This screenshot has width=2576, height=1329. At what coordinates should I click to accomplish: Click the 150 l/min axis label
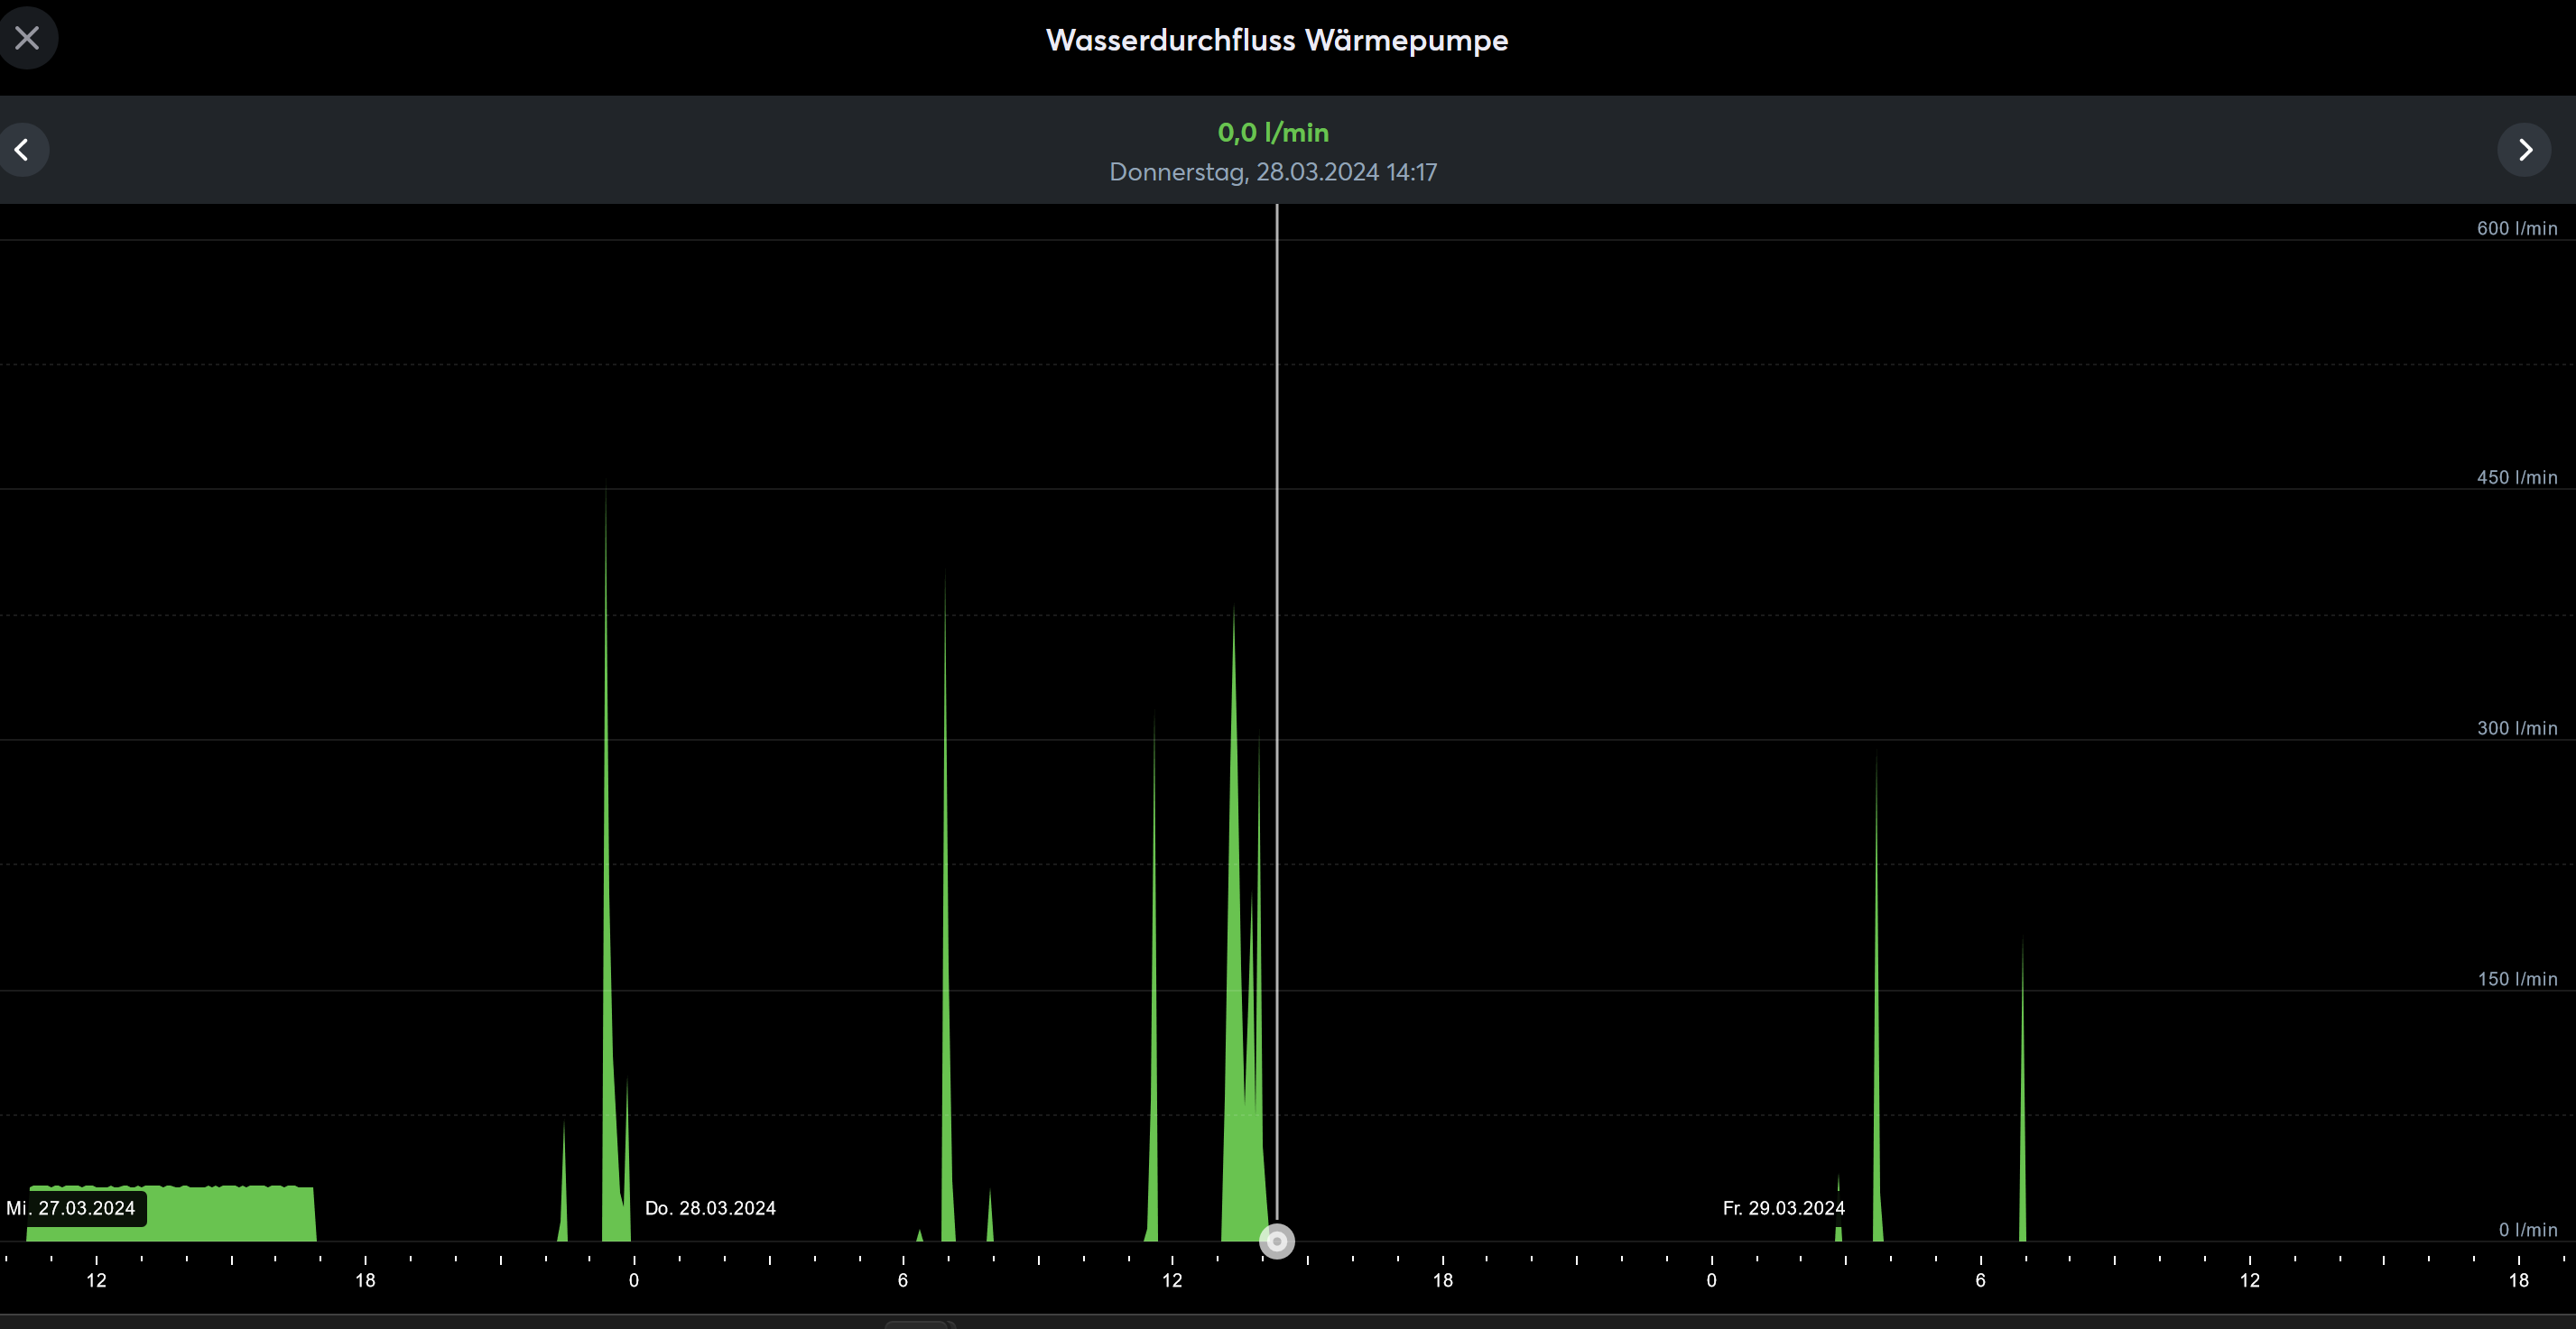pyautogui.click(x=2516, y=979)
